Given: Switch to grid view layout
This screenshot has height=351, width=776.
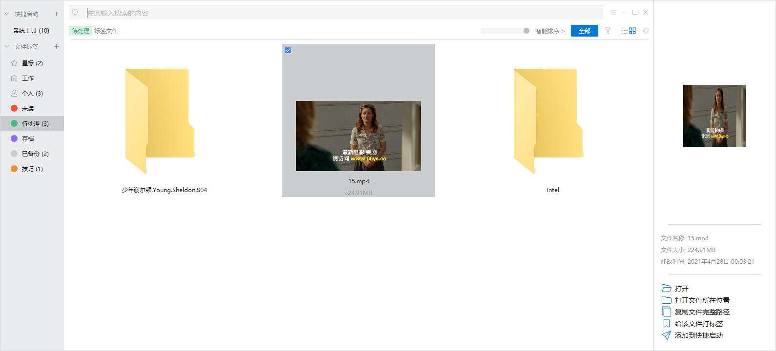Looking at the screenshot, I should (632, 31).
